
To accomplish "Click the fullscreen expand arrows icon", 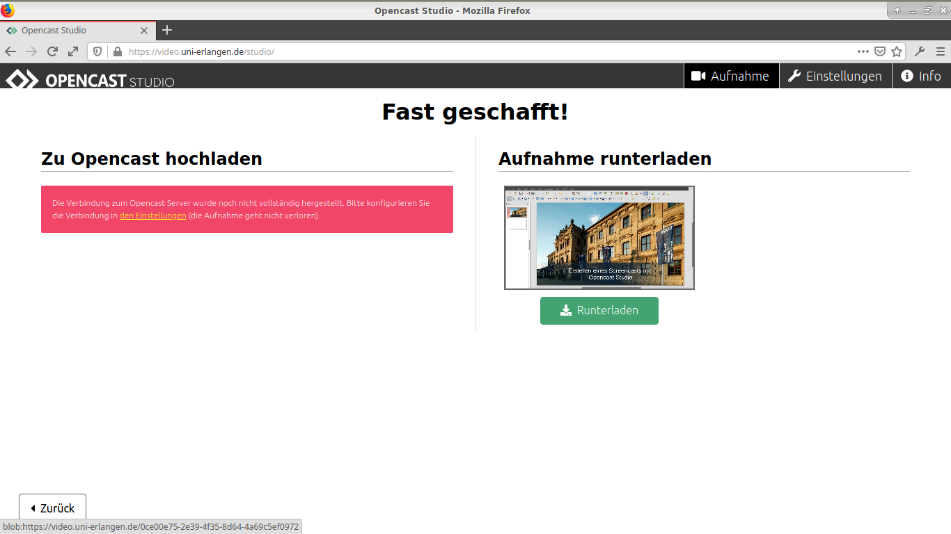I will point(73,51).
